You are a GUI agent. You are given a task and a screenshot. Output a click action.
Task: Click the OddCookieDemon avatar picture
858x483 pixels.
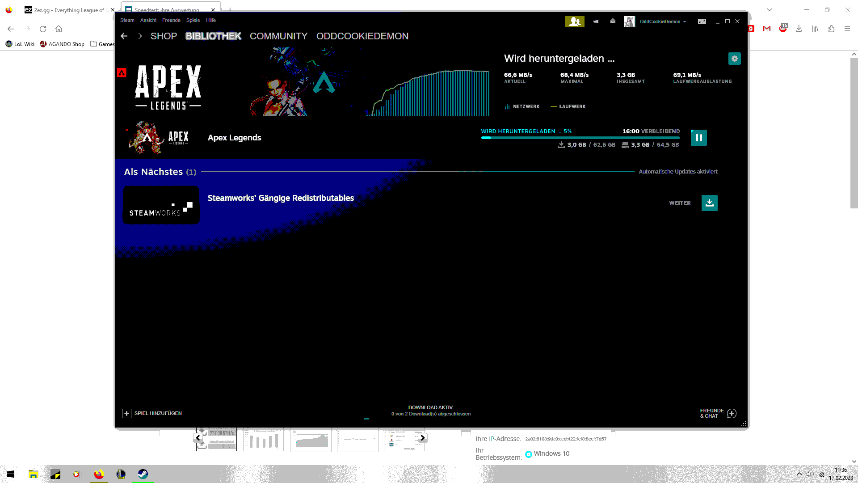pos(629,21)
